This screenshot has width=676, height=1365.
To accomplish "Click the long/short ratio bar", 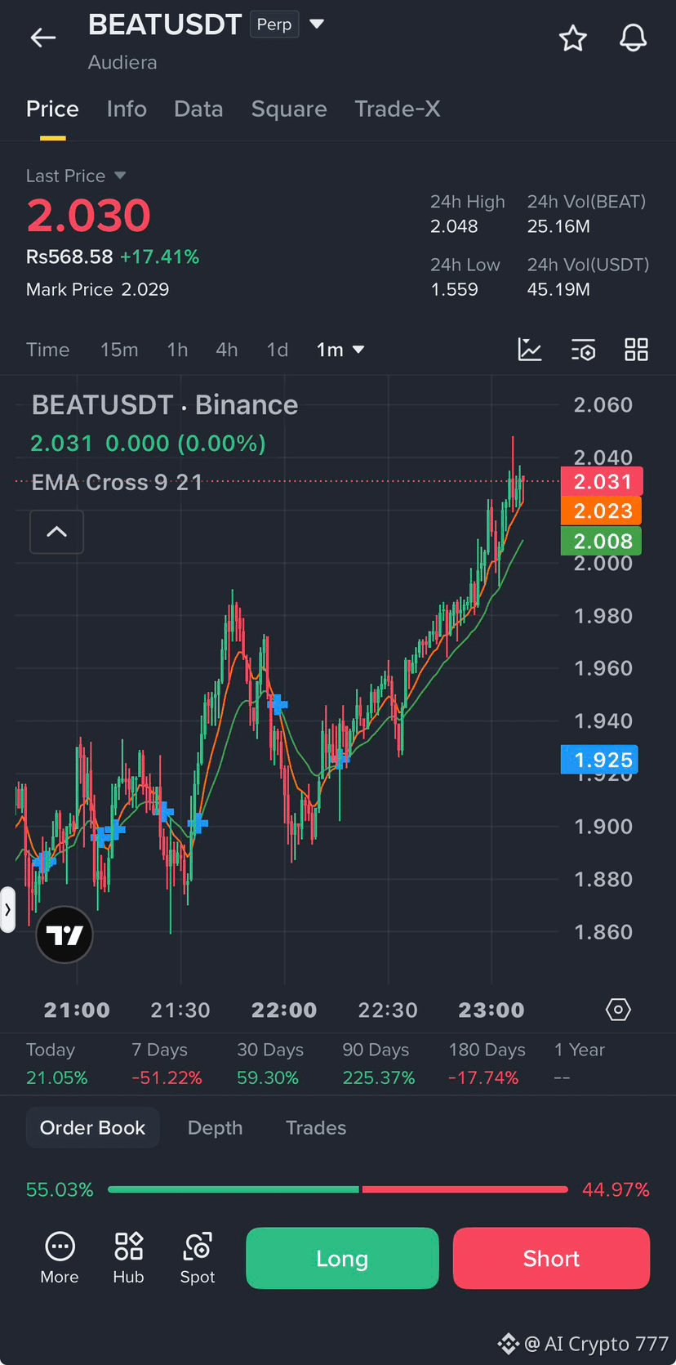I will 338,1189.
